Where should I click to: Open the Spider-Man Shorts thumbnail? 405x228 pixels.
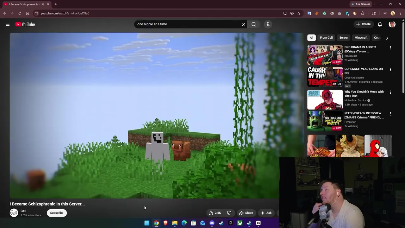(378, 146)
